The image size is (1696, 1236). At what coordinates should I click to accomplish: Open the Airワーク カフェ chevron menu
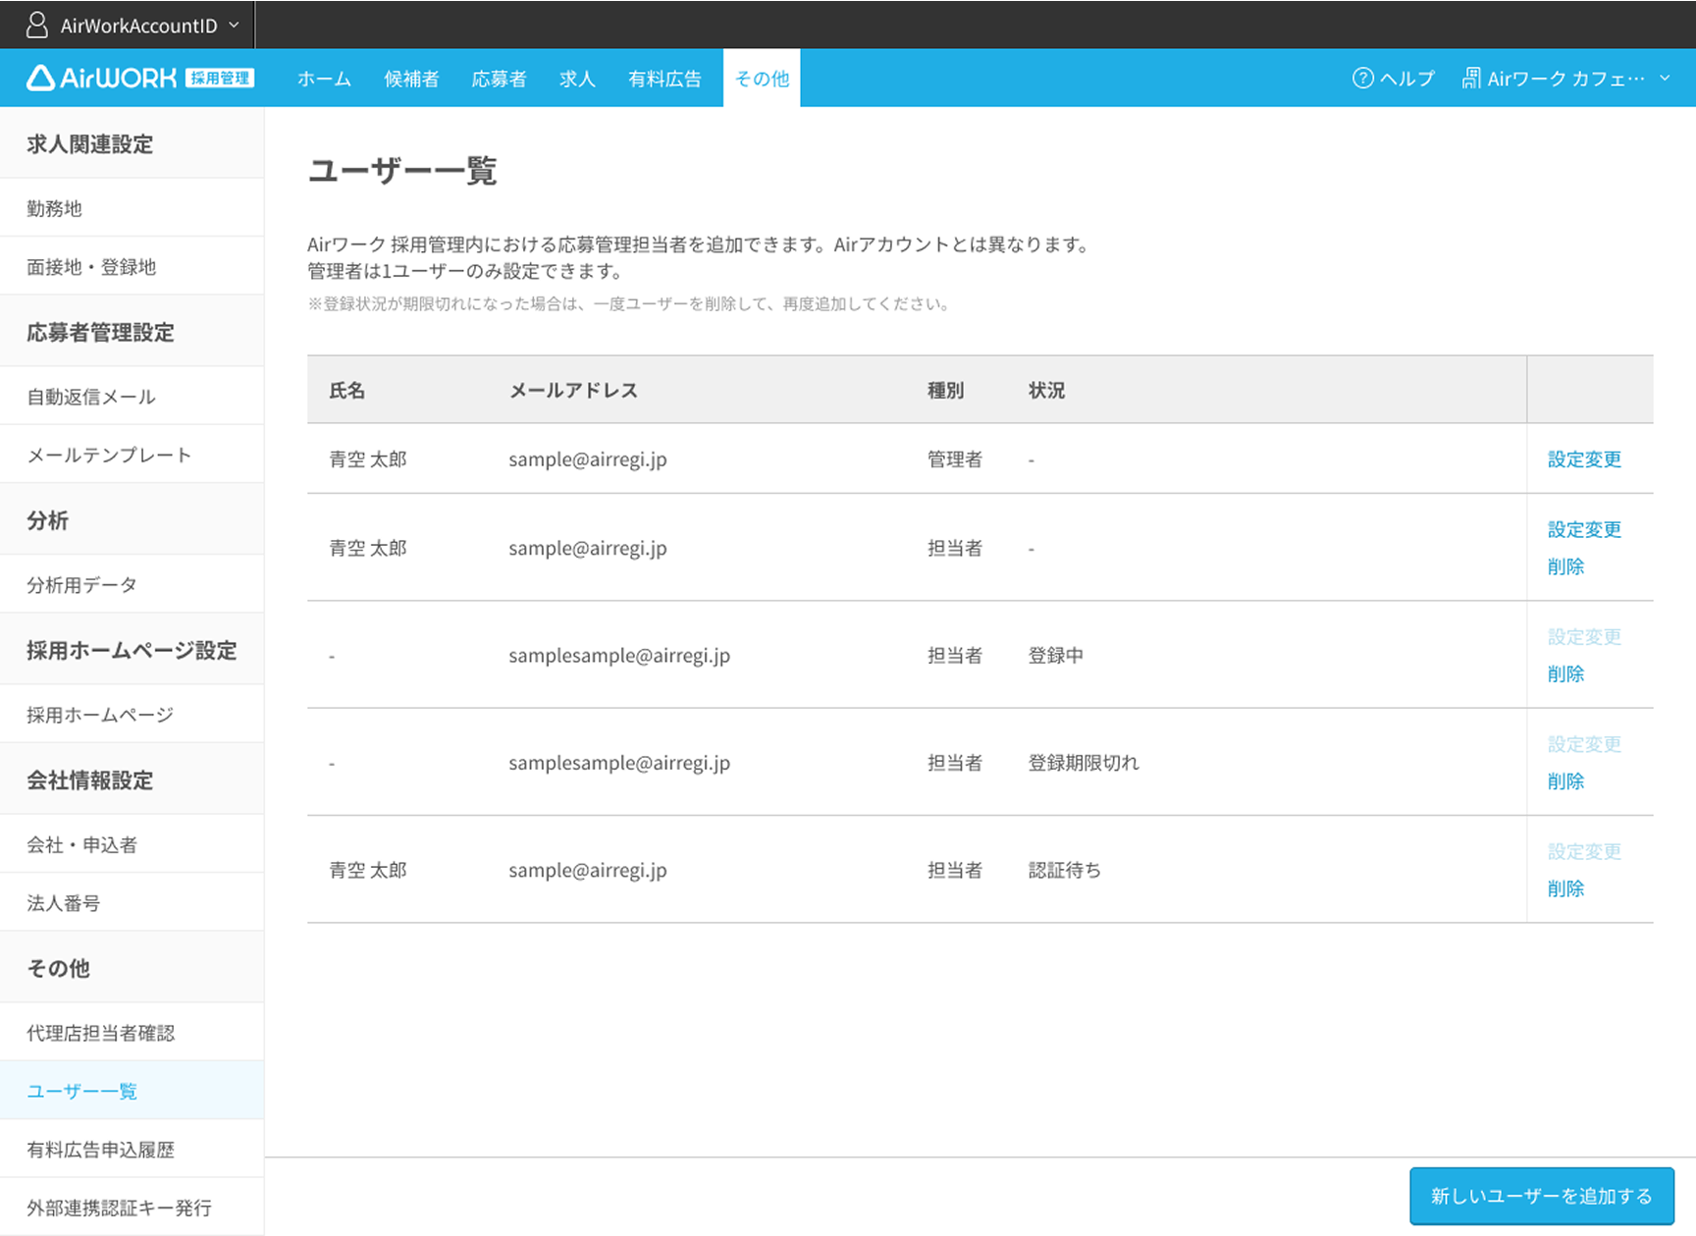pyautogui.click(x=1666, y=78)
